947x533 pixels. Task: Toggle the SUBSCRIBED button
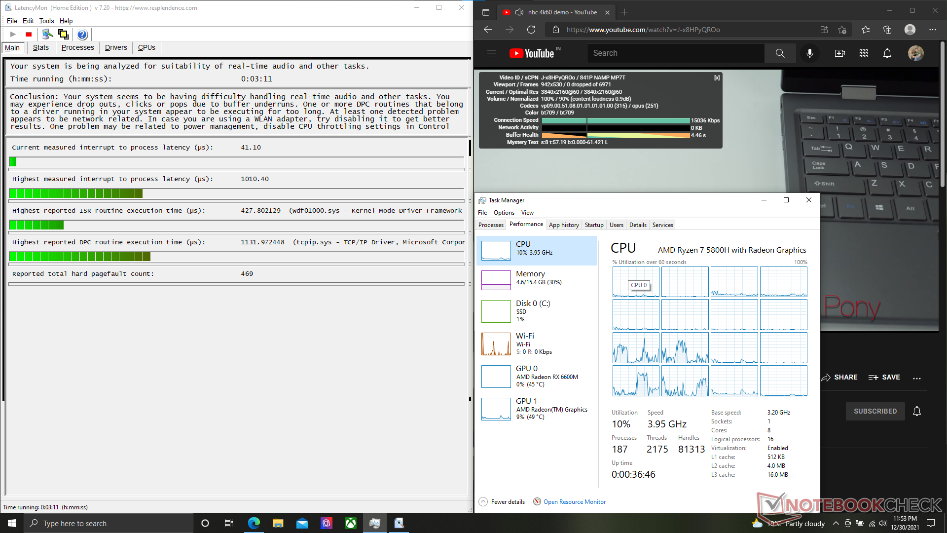pyautogui.click(x=875, y=411)
